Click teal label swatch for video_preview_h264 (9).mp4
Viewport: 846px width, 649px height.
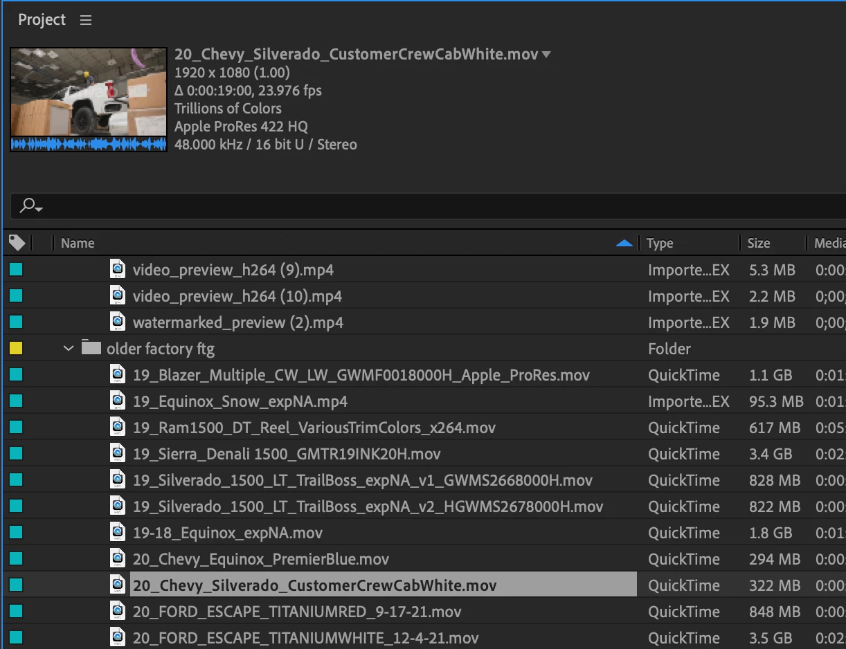click(16, 269)
